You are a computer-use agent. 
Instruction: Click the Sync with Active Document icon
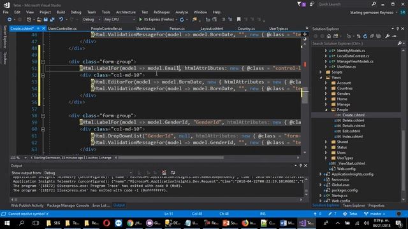tap(358, 36)
